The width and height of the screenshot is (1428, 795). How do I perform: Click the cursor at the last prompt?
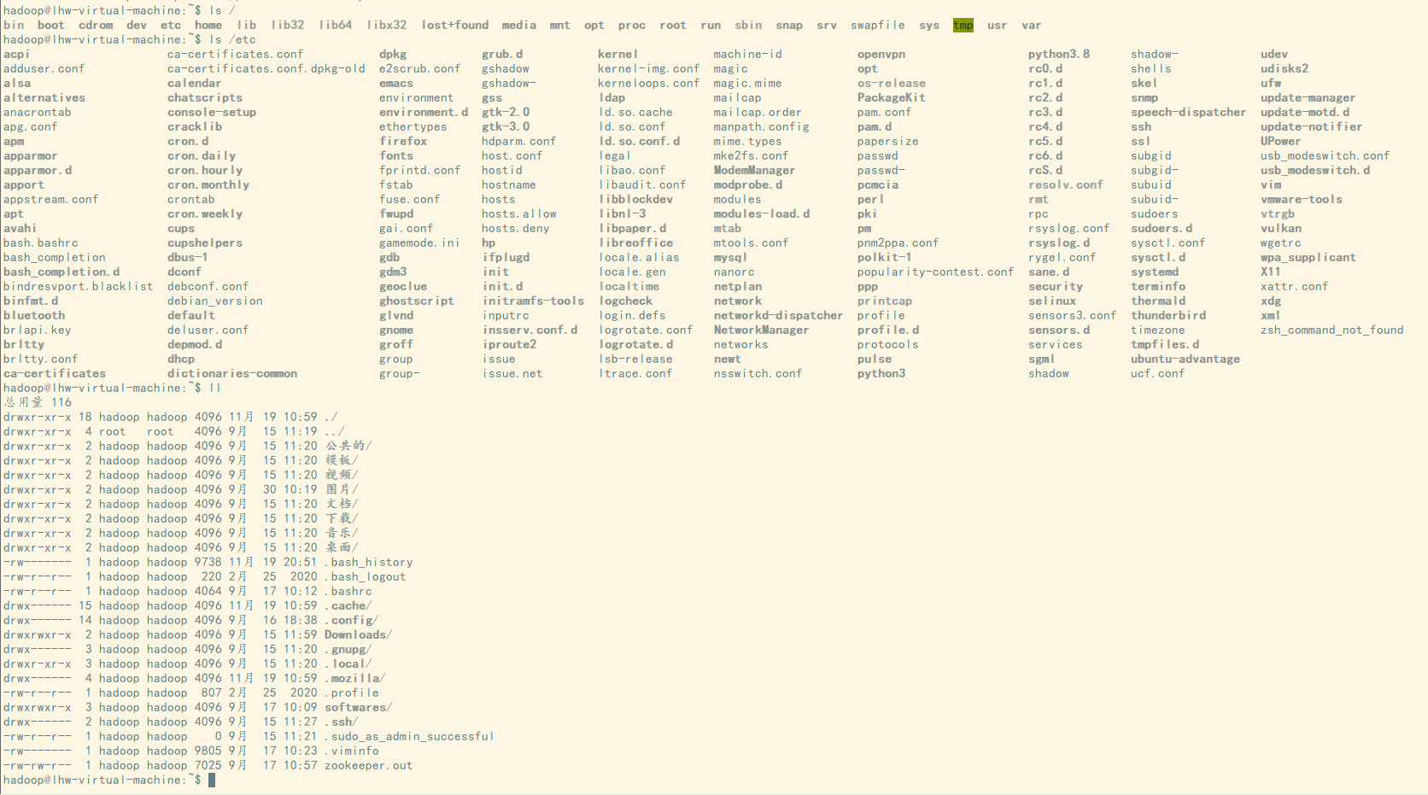tap(212, 780)
